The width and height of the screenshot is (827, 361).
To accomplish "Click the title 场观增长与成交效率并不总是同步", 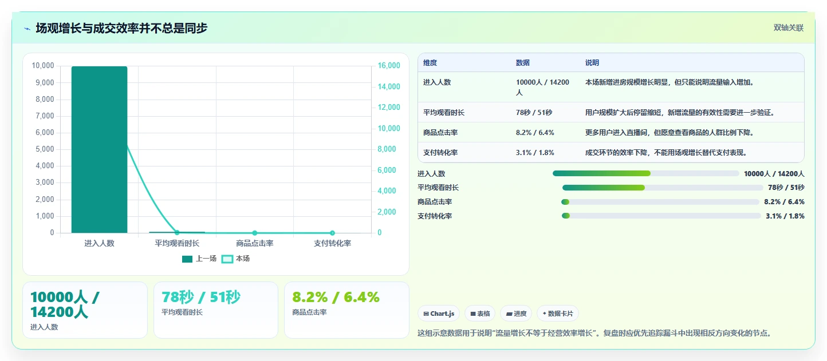I will 121,28.
